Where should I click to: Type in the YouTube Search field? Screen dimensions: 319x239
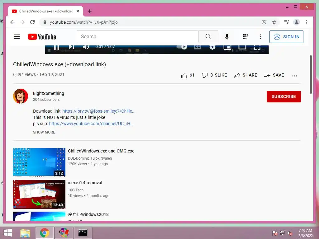[138, 37]
